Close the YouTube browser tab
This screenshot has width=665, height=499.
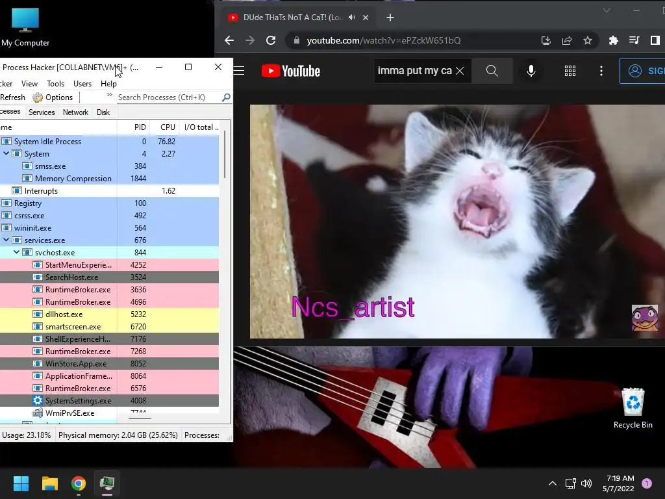(x=366, y=18)
